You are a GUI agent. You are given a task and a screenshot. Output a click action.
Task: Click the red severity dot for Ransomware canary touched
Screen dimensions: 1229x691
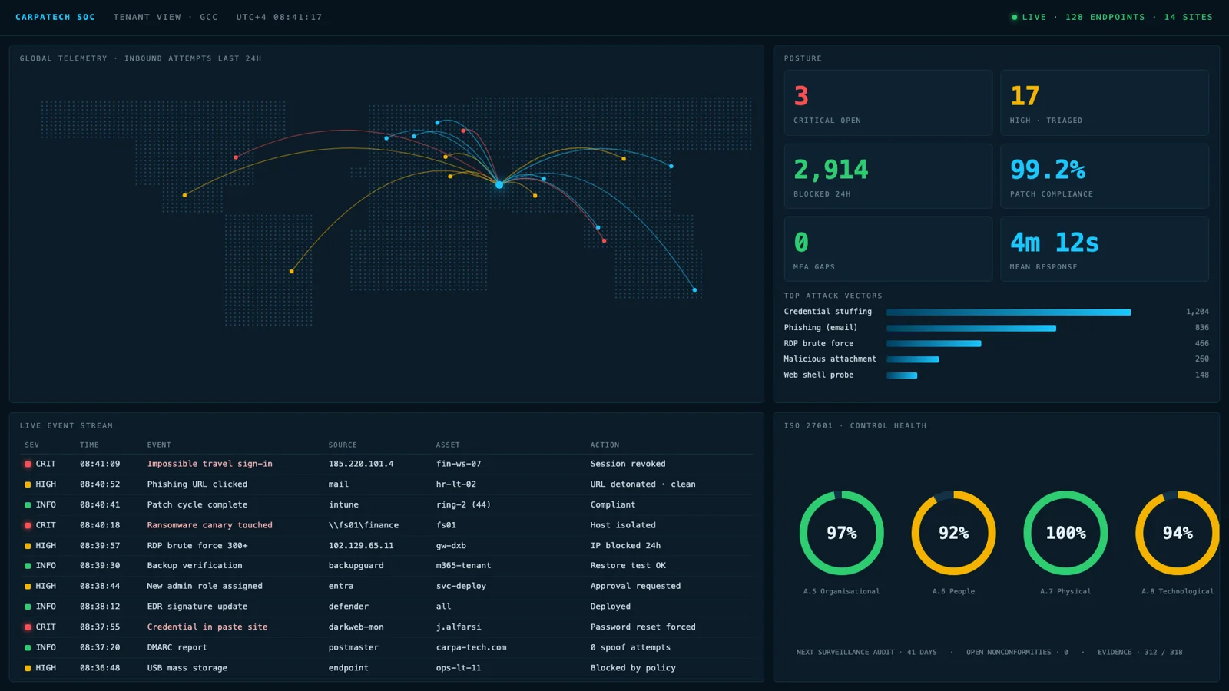click(28, 525)
